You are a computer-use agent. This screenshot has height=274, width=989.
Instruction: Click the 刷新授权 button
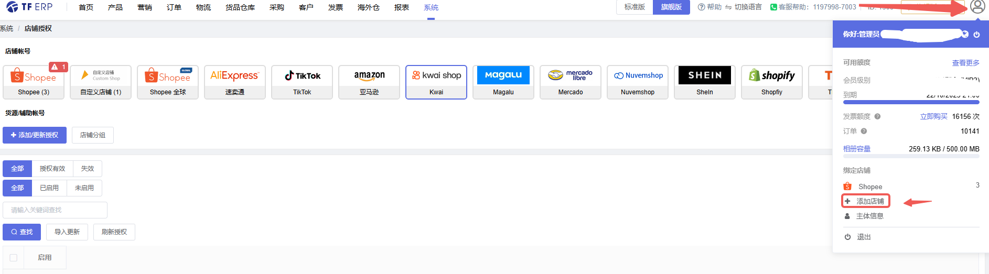114,232
